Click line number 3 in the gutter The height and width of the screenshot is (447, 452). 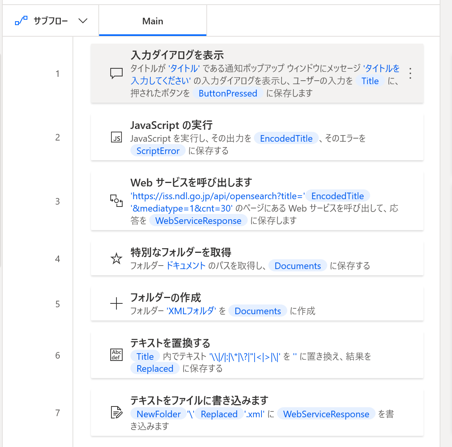click(x=57, y=201)
